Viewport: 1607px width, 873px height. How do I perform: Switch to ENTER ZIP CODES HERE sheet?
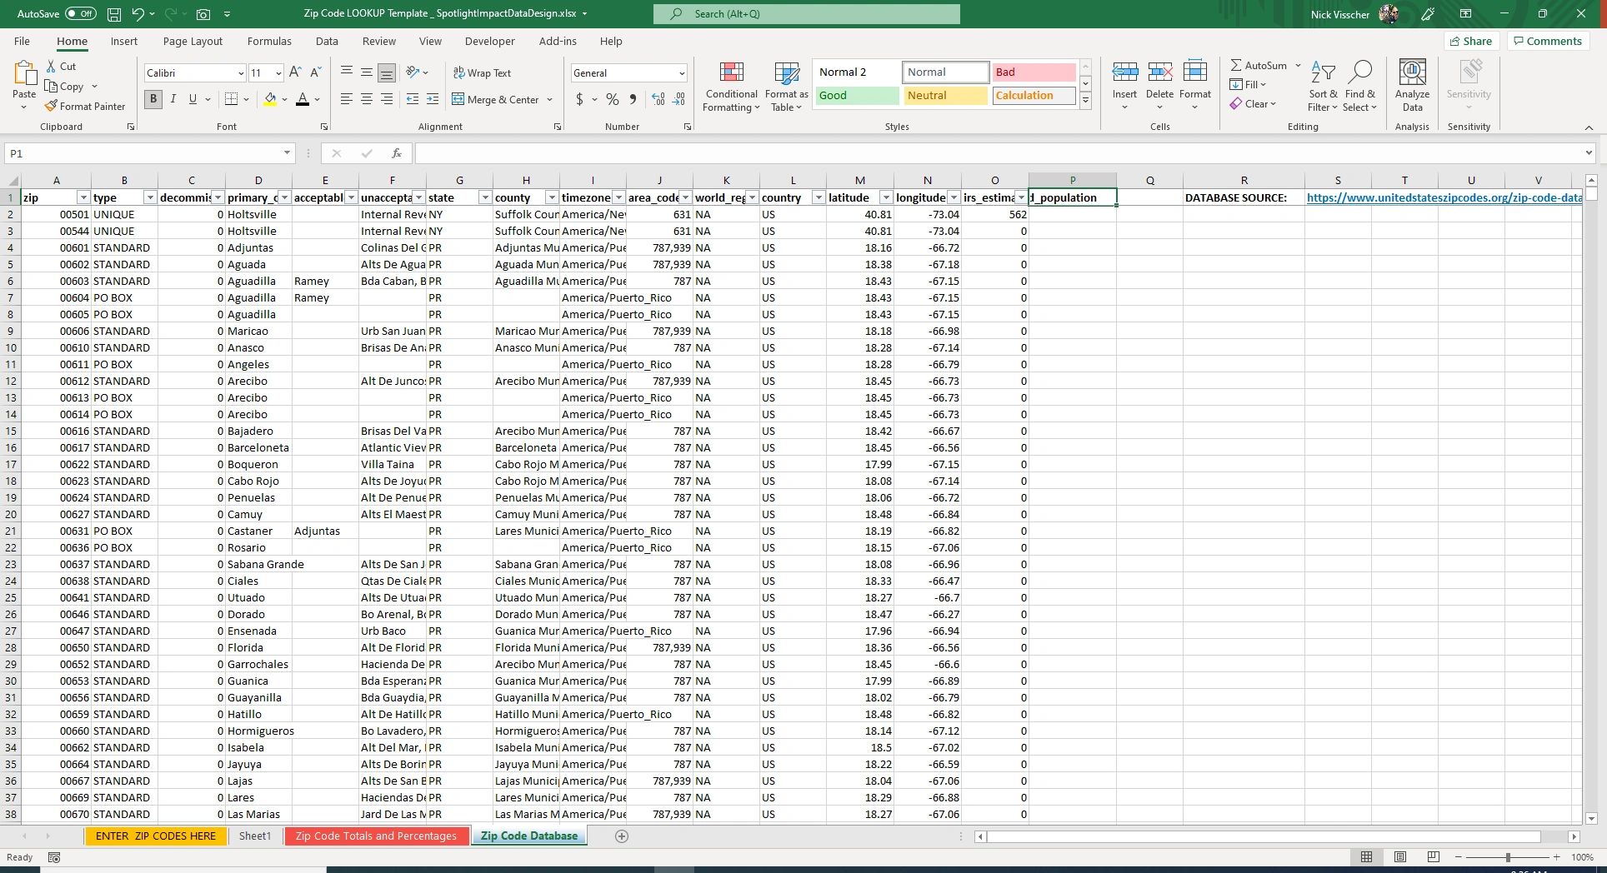click(x=155, y=836)
